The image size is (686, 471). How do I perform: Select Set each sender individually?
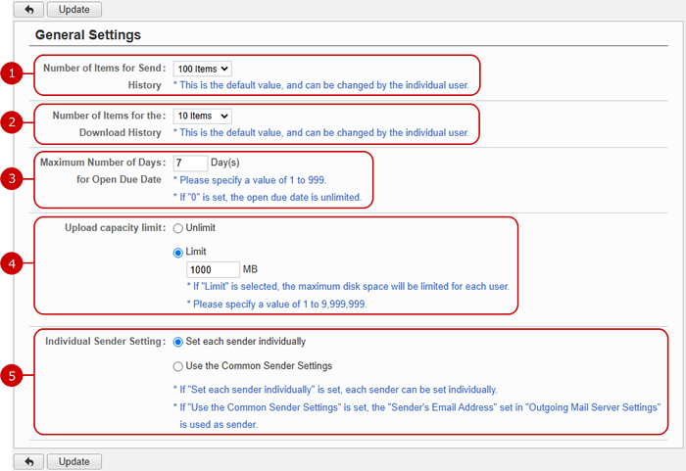pyautogui.click(x=178, y=342)
